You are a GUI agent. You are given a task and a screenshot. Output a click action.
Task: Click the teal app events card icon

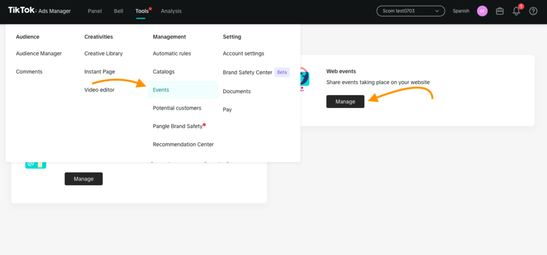click(36, 165)
